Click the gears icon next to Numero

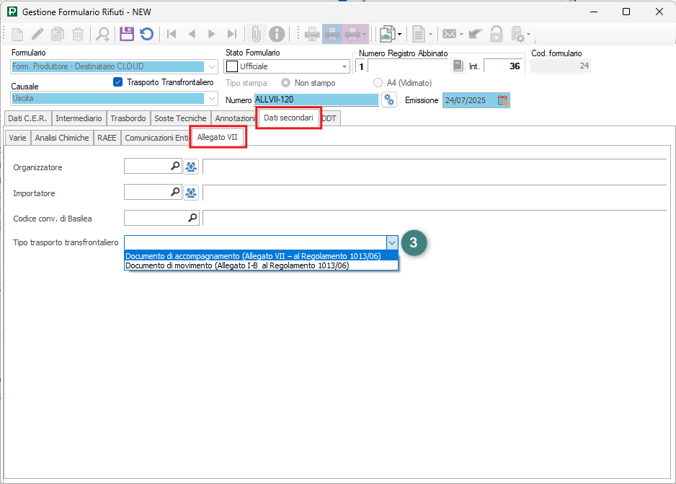[389, 100]
